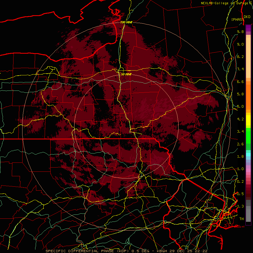This screenshot has height=253, width=253.
Task: Click the [PHAS] legend heading
Action: 238,19
